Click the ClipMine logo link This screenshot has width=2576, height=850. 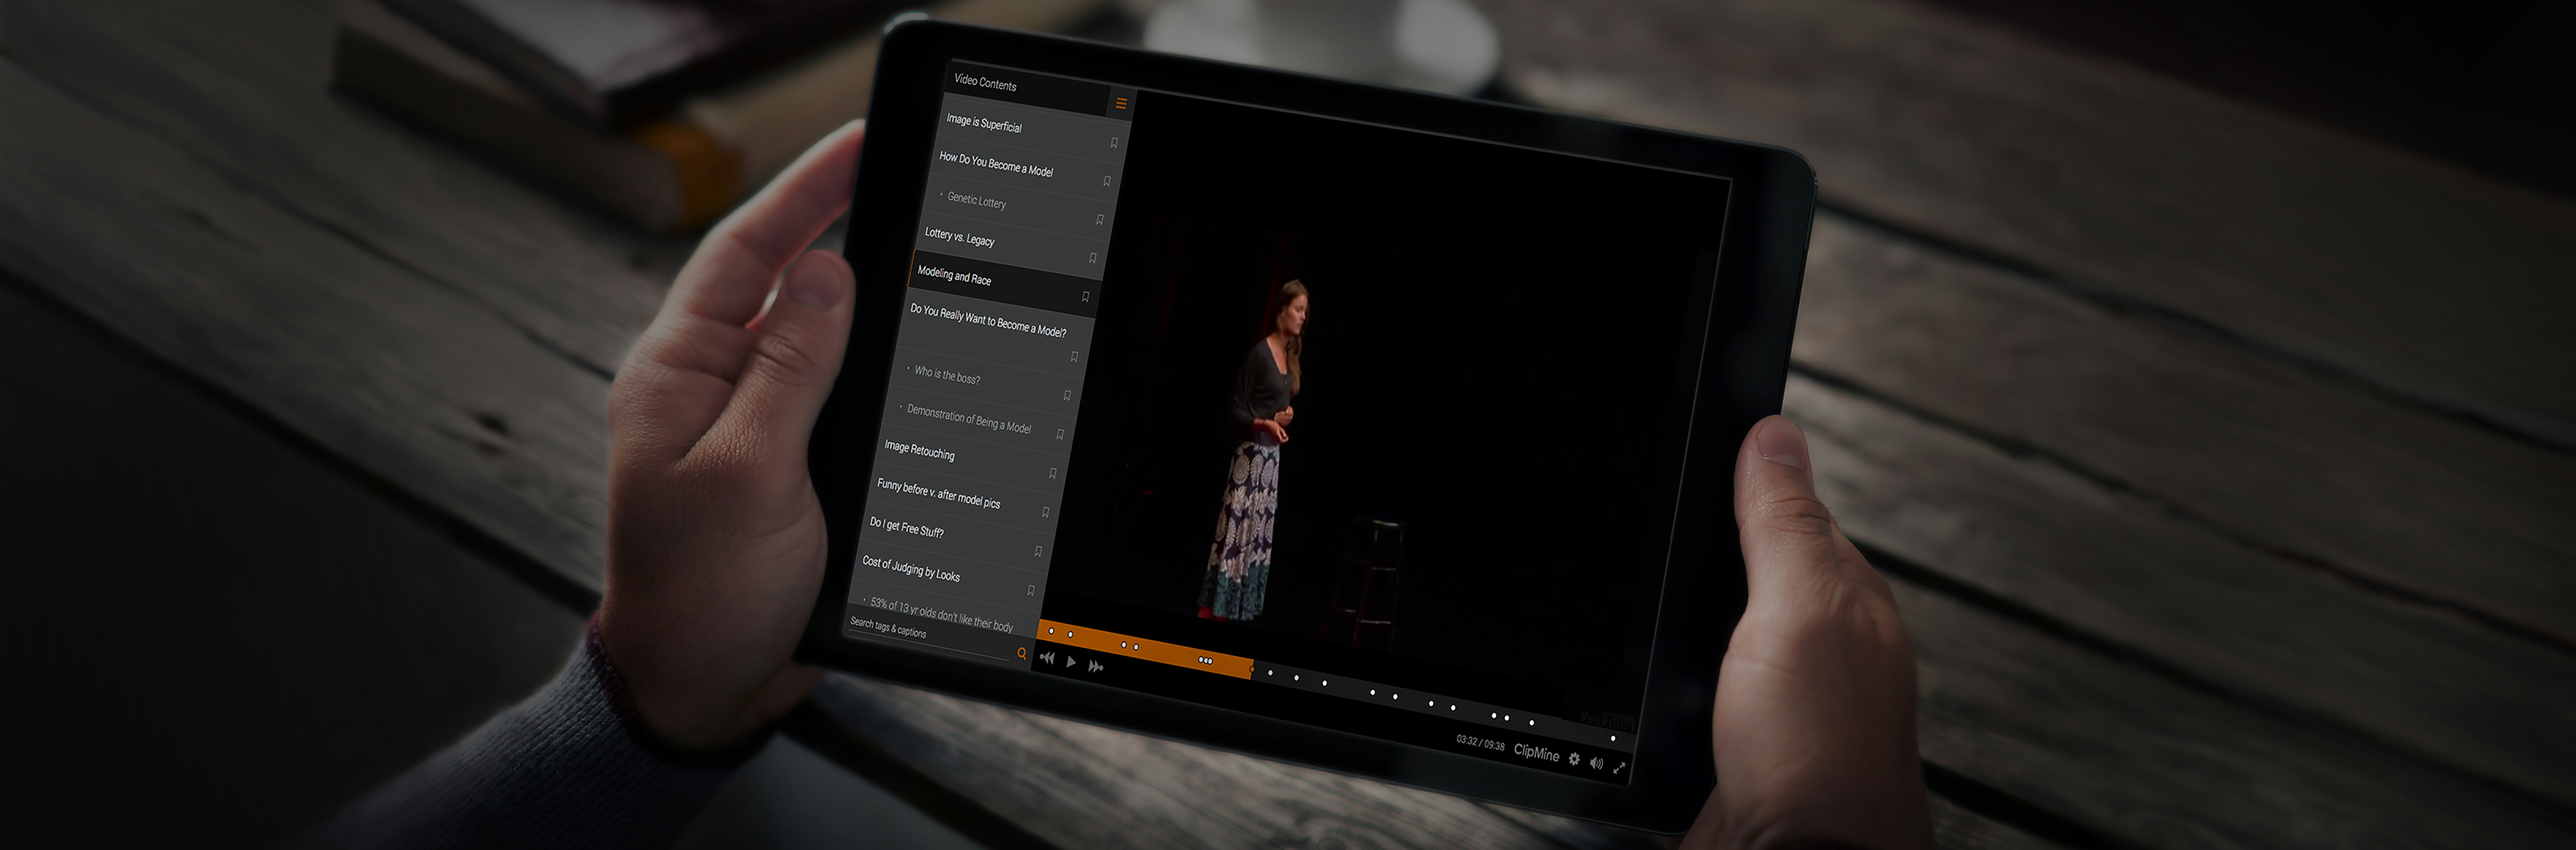pyautogui.click(x=1536, y=752)
